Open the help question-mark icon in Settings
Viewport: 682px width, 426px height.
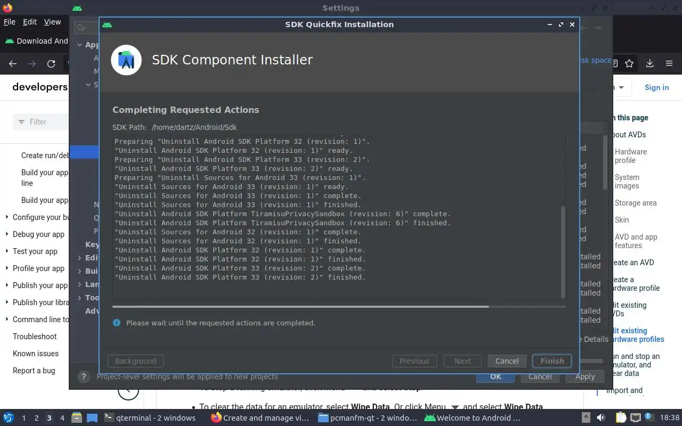click(83, 376)
